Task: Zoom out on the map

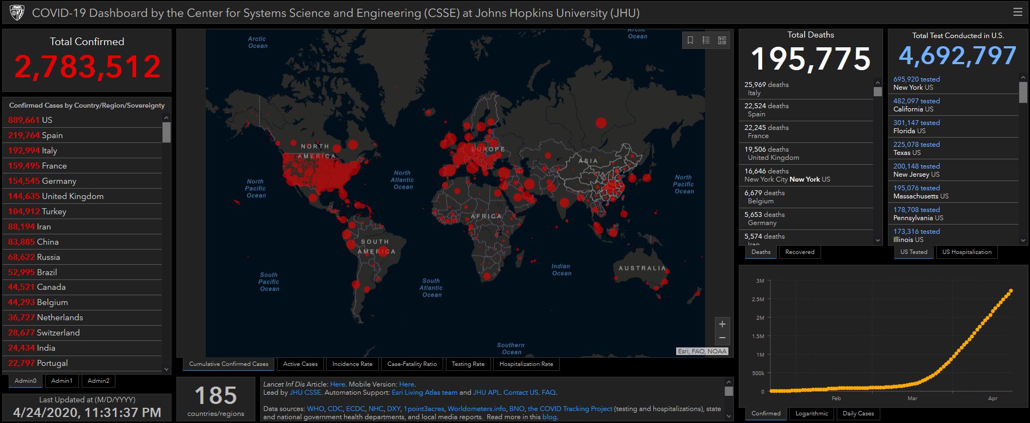Action: (x=722, y=338)
